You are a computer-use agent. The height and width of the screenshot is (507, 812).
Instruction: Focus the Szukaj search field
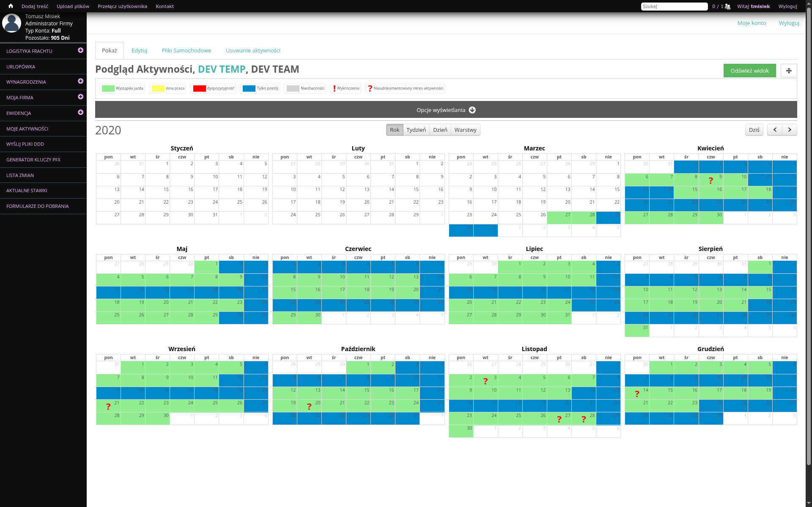pos(674,6)
